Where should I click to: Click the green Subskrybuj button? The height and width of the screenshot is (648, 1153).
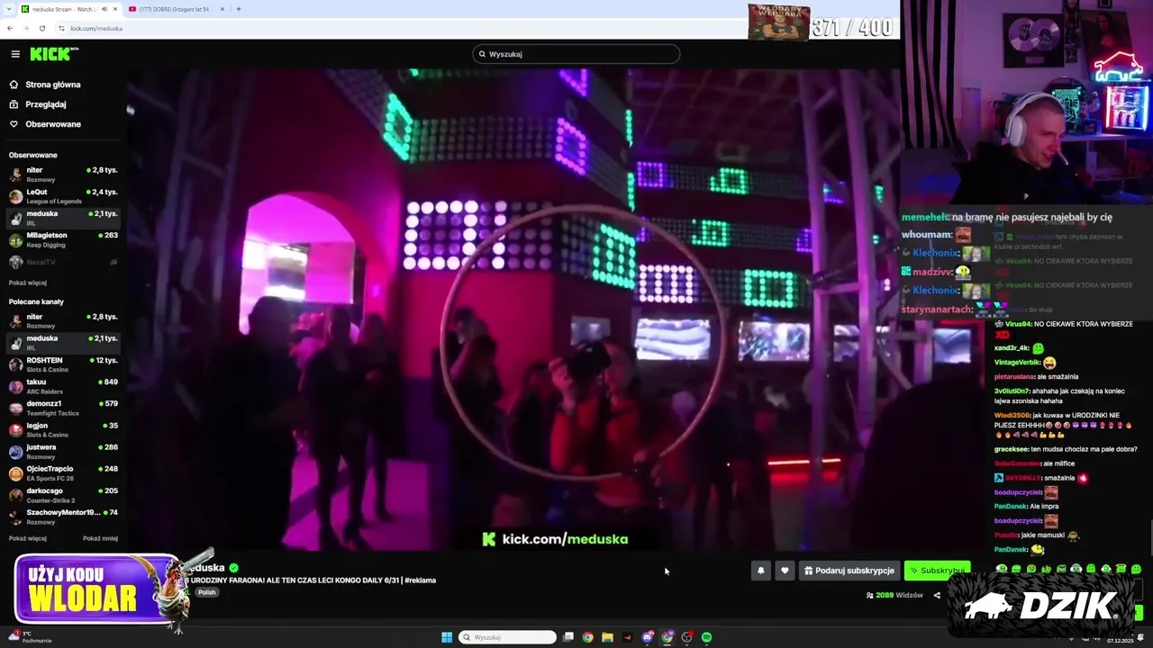(x=937, y=571)
